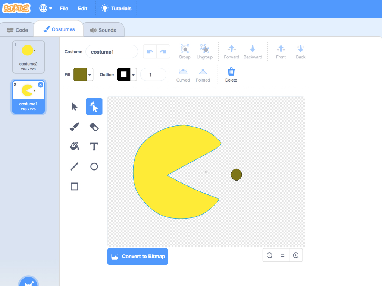The image size is (382, 286).
Task: Switch to the Sounds tab
Action: click(x=103, y=30)
